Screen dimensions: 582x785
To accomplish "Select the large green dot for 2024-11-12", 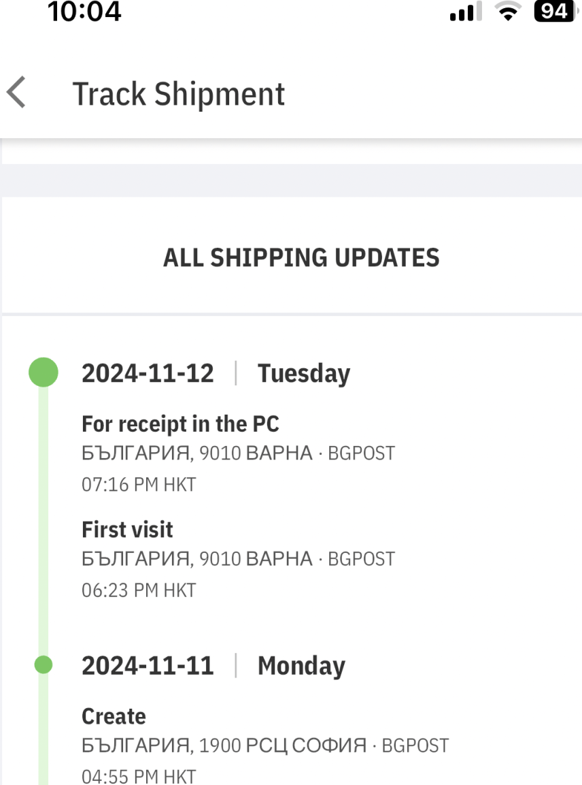I will click(44, 373).
